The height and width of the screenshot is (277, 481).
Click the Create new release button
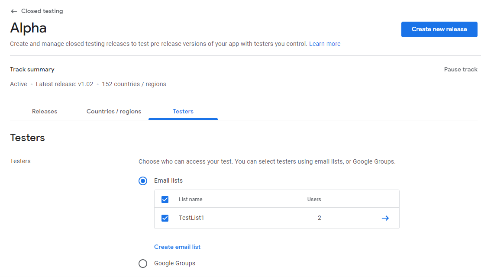pyautogui.click(x=439, y=29)
